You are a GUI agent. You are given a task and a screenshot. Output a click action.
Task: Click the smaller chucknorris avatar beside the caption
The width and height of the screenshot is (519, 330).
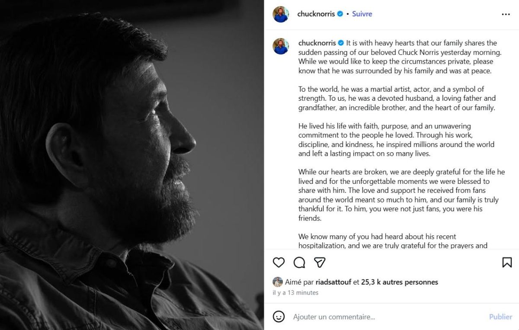(281, 43)
